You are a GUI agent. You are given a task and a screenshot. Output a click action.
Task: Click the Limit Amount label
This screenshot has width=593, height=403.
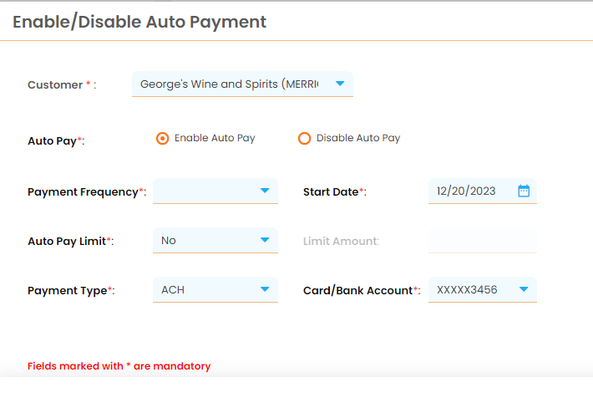tap(341, 242)
